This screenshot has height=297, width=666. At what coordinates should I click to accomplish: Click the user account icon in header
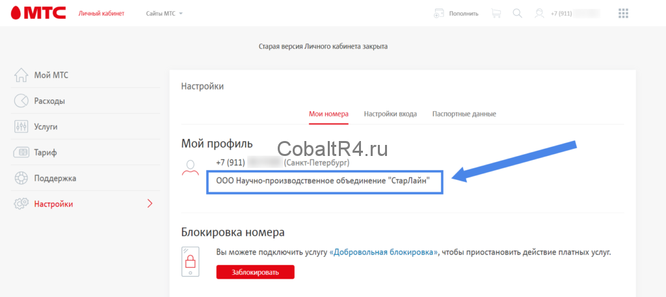point(539,13)
